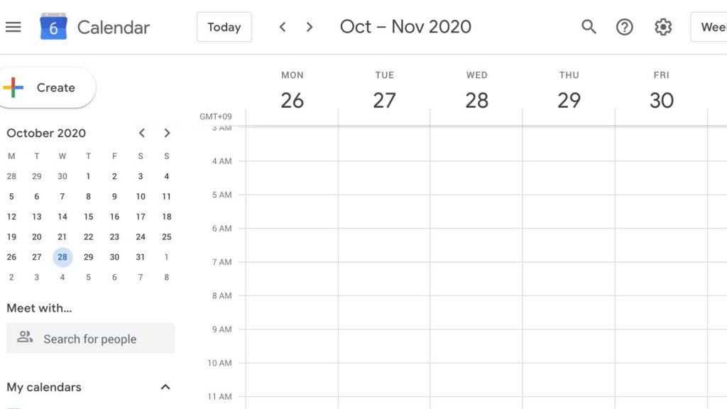This screenshot has height=409, width=727.
Task: Select October 28 in mini calendar
Action: tap(62, 257)
